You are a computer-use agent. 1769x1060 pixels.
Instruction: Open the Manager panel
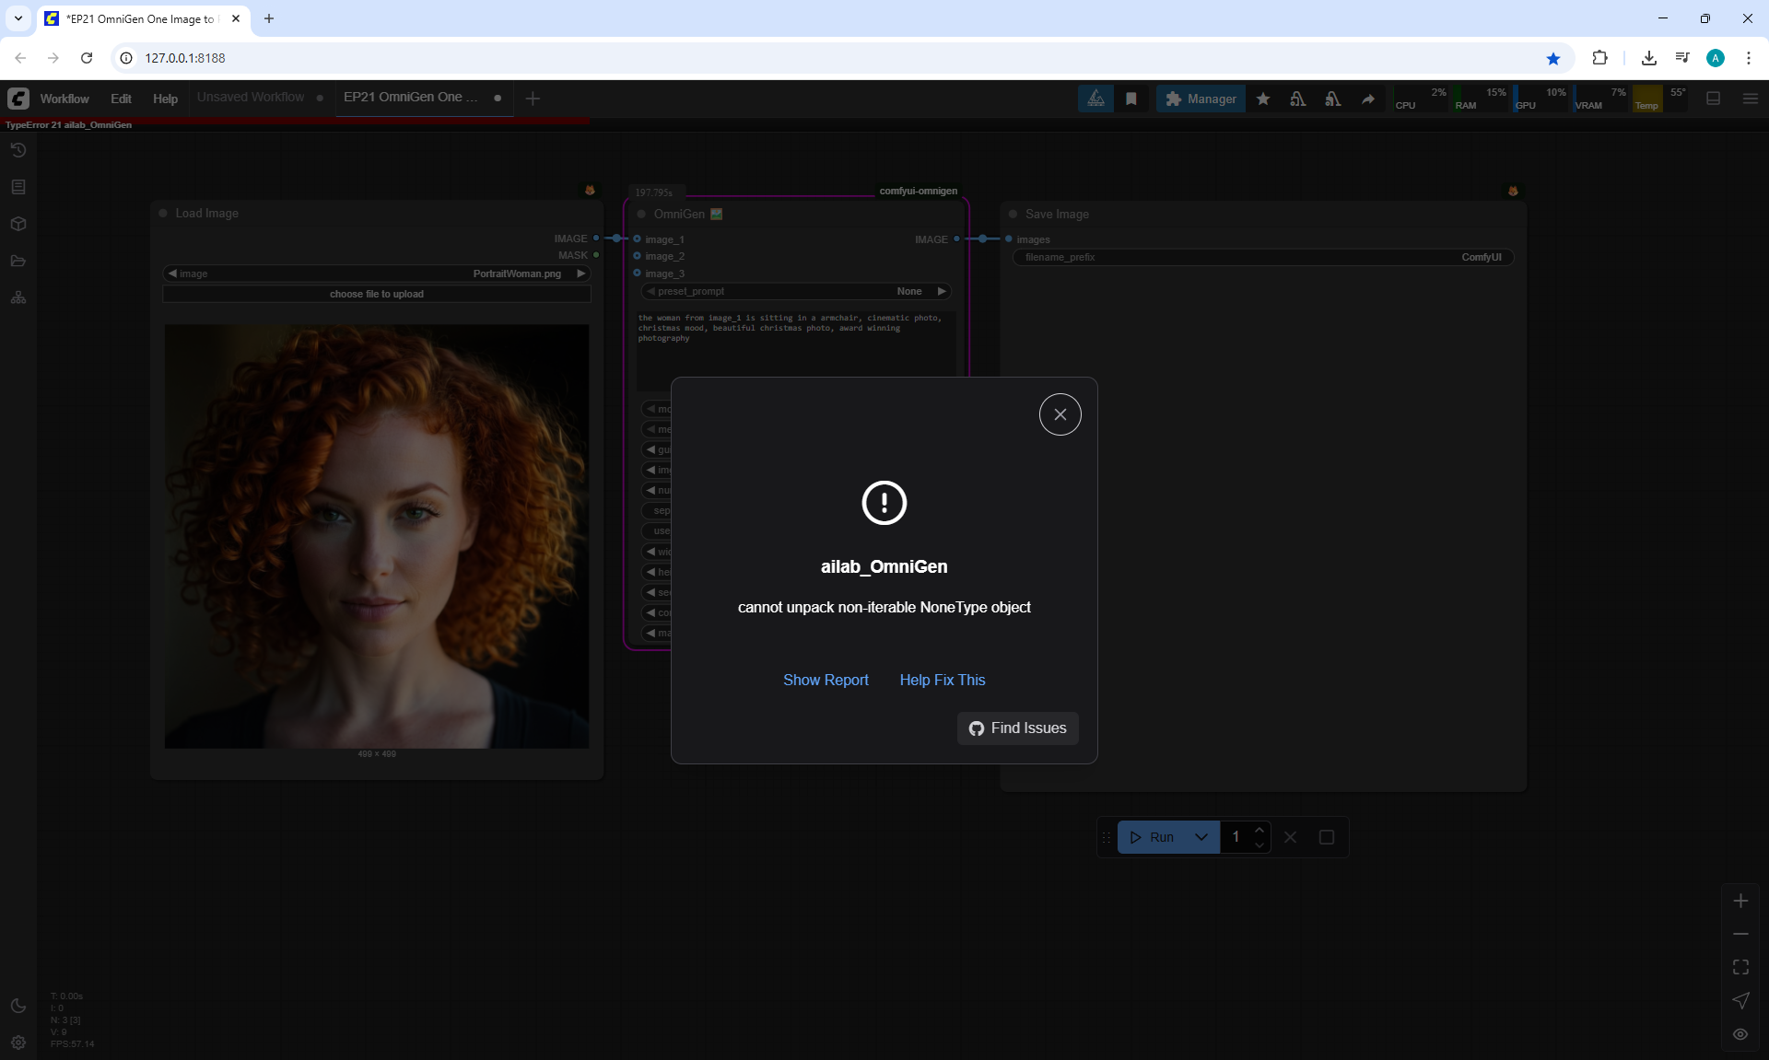click(x=1201, y=99)
